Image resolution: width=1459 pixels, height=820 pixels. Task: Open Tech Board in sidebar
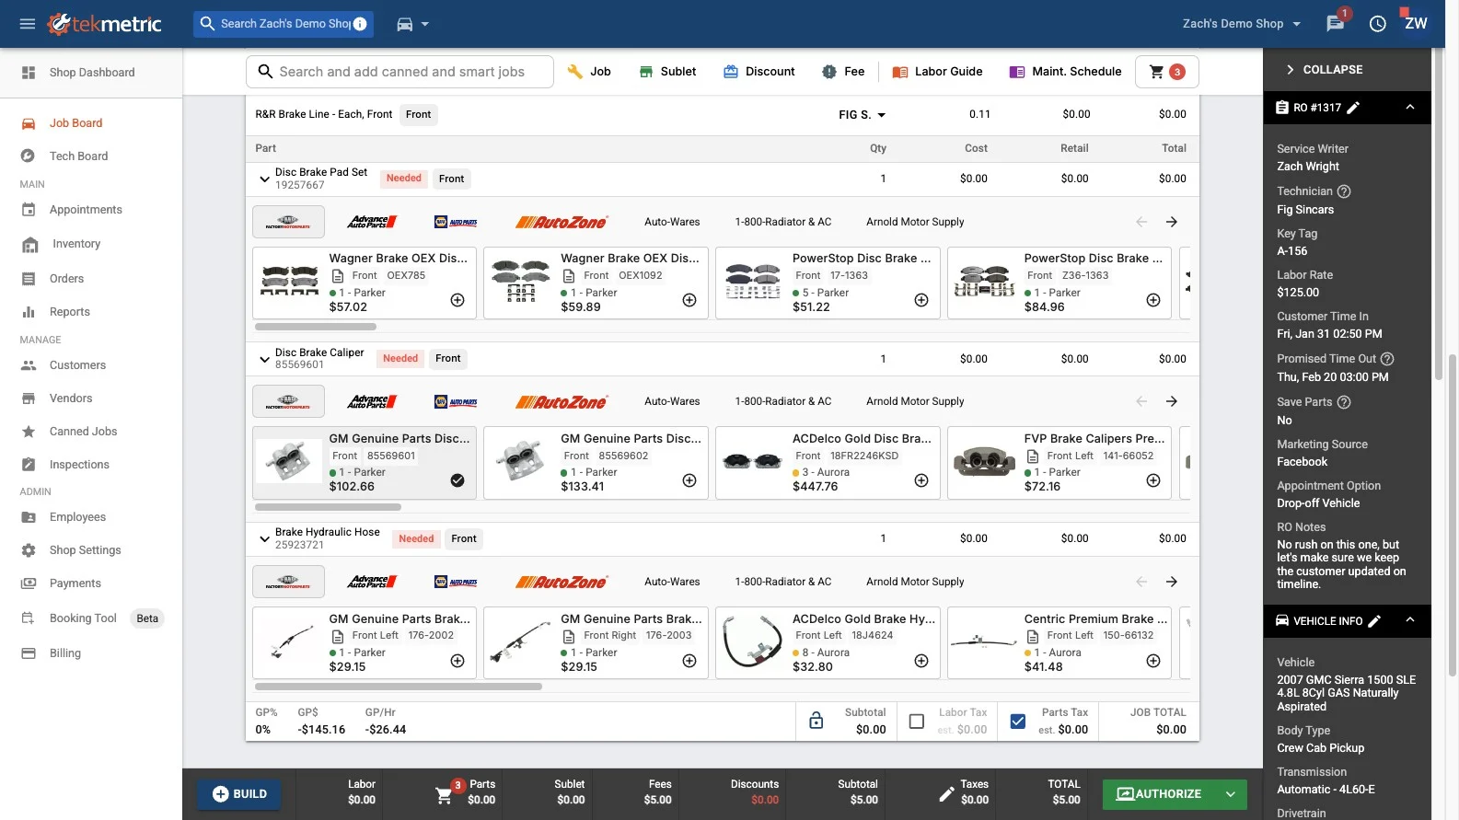(x=78, y=156)
